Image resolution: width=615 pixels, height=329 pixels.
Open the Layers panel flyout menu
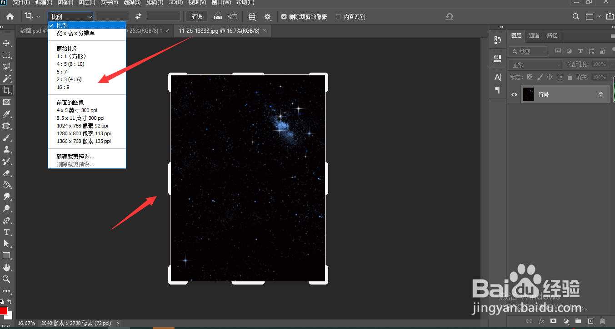(612, 35)
